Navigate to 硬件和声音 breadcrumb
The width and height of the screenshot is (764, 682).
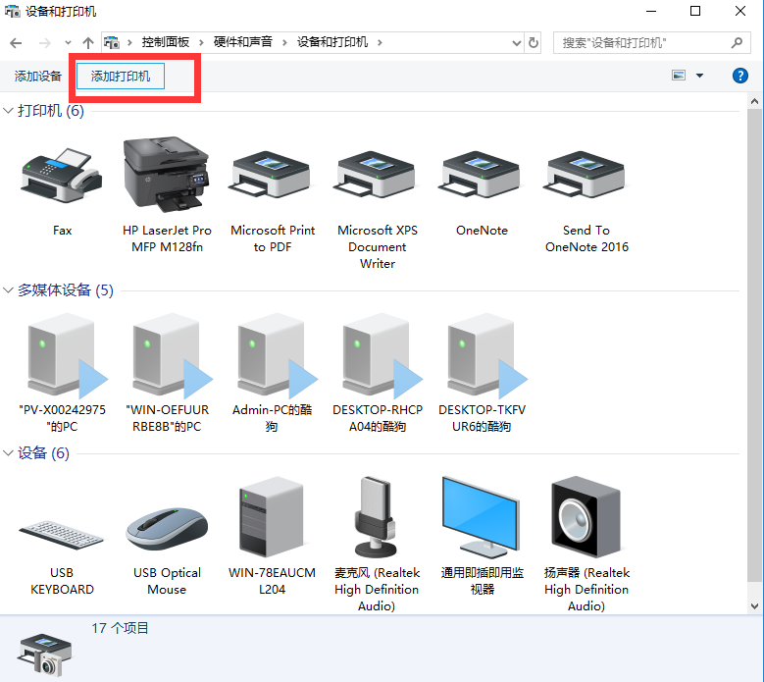[242, 42]
